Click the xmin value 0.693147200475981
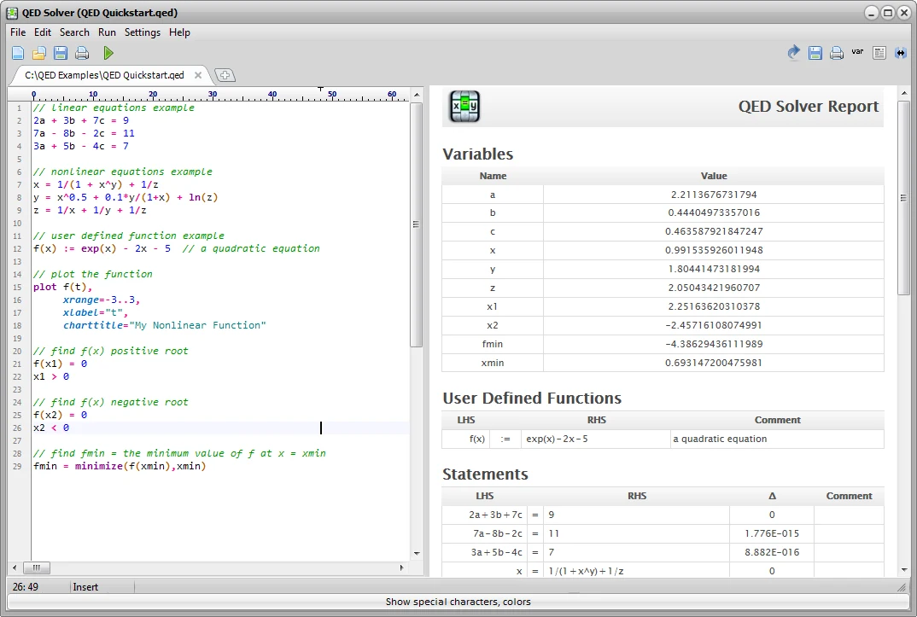The width and height of the screenshot is (917, 617). 714,363
